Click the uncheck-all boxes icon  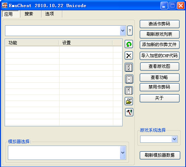[x=129, y=79]
